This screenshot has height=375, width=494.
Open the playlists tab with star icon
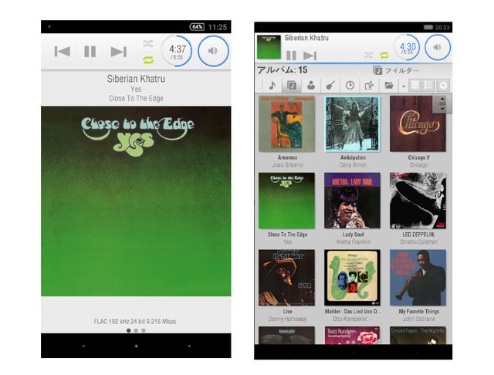[369, 86]
